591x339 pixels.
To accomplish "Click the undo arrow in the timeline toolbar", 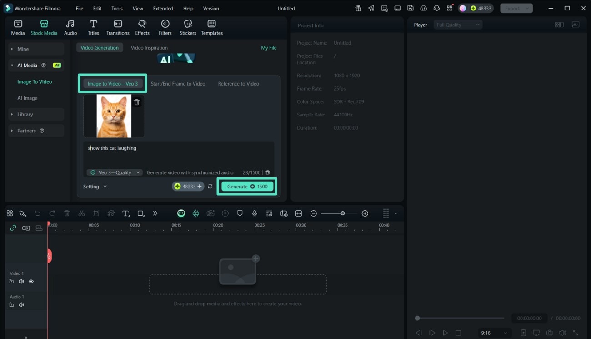I will pyautogui.click(x=38, y=213).
